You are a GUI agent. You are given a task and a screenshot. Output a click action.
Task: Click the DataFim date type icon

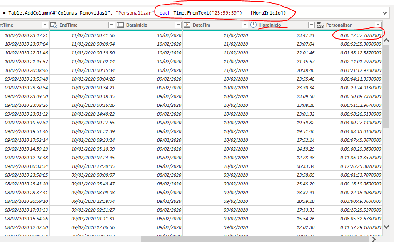(187, 25)
